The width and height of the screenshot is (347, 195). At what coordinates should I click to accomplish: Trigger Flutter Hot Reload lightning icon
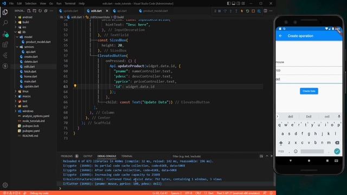[x=242, y=11]
